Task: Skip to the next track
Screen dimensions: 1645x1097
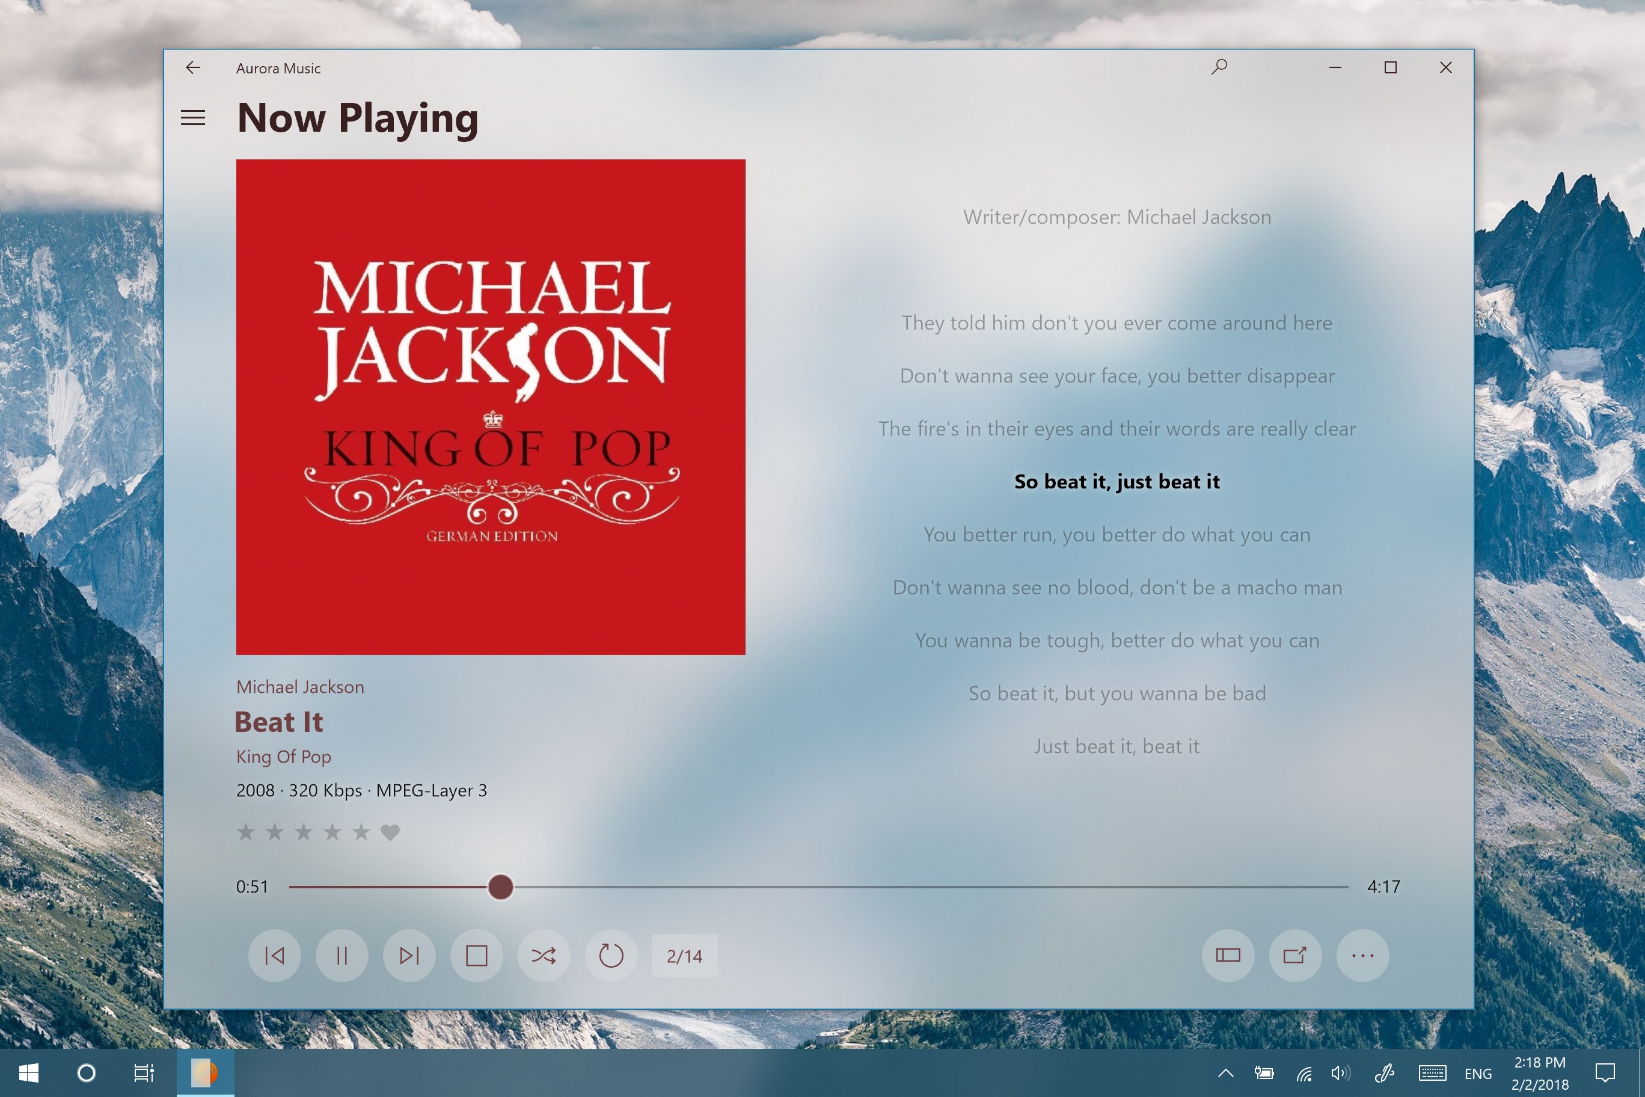Action: click(x=409, y=956)
